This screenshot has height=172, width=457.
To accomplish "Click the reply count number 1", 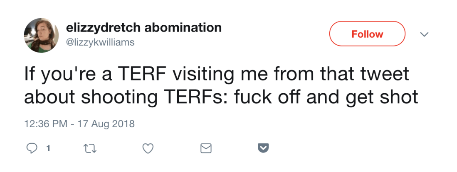I will coord(48,148).
